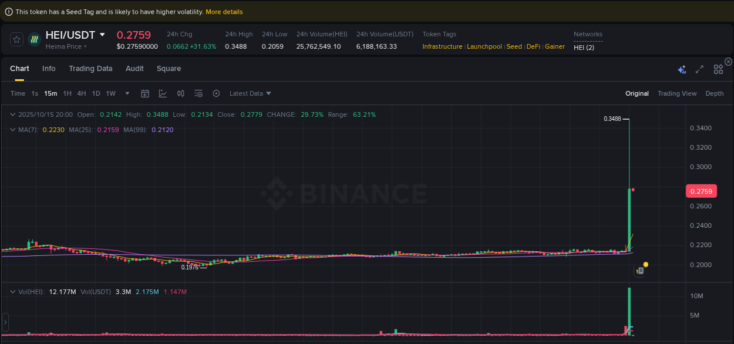Expand the extra timeframes arrow next to 1W

pyautogui.click(x=126, y=93)
